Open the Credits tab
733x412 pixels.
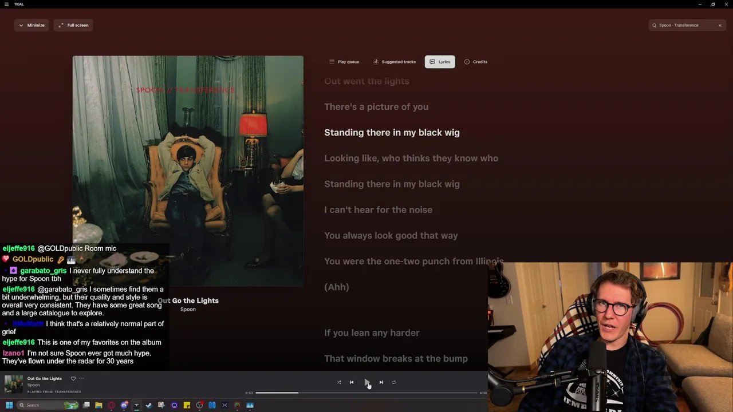(476, 62)
